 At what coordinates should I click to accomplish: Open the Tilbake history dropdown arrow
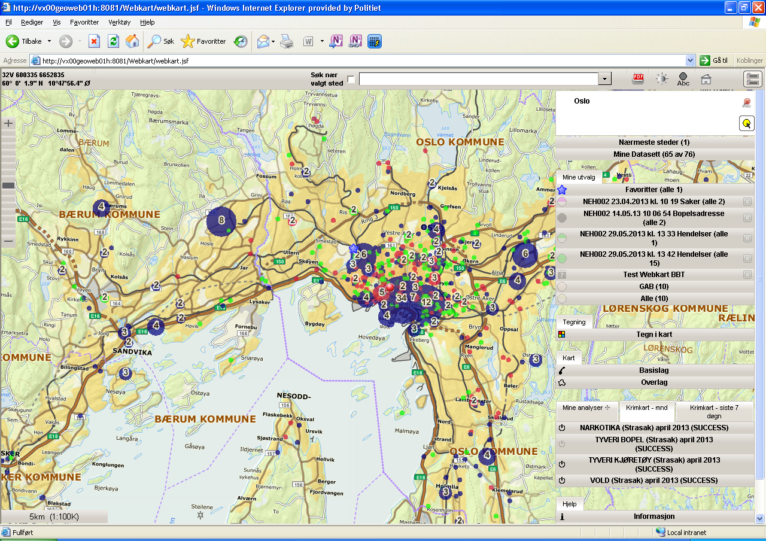coord(49,41)
